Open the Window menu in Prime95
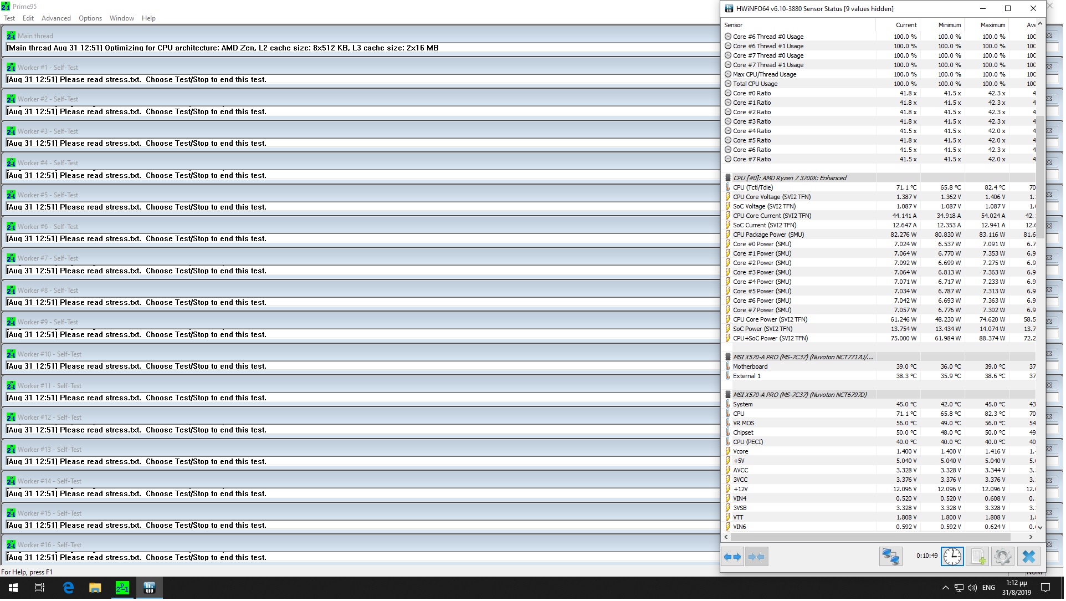Screen dimensions: 1066x601 click(x=122, y=18)
